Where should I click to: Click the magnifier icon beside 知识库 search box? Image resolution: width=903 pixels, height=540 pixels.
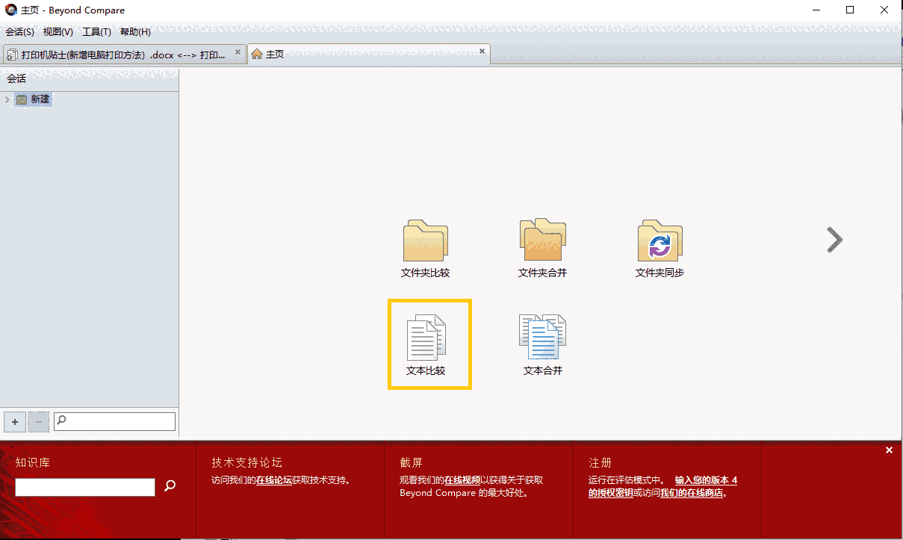pos(170,485)
